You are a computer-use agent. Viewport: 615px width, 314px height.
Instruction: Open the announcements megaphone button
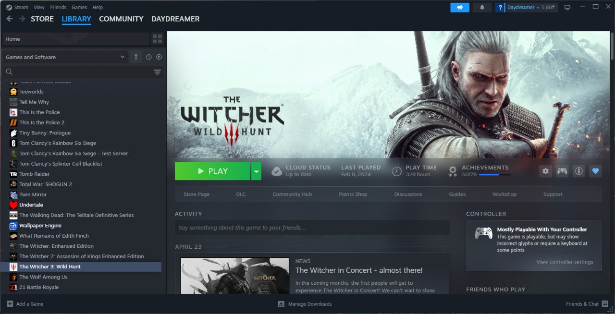click(x=460, y=7)
